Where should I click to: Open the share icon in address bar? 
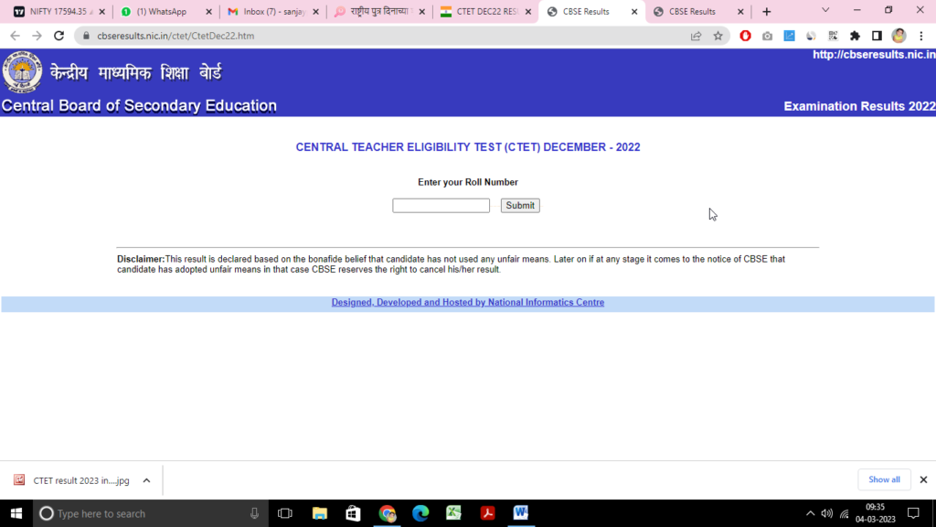pyautogui.click(x=696, y=36)
